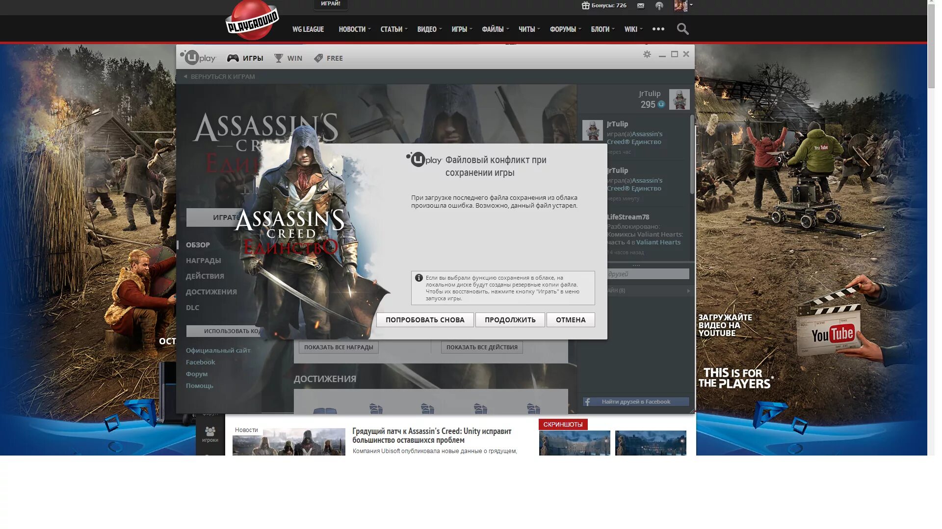Open the first JrTulip activity avatar
Image resolution: width=942 pixels, height=529 pixels.
(x=593, y=130)
